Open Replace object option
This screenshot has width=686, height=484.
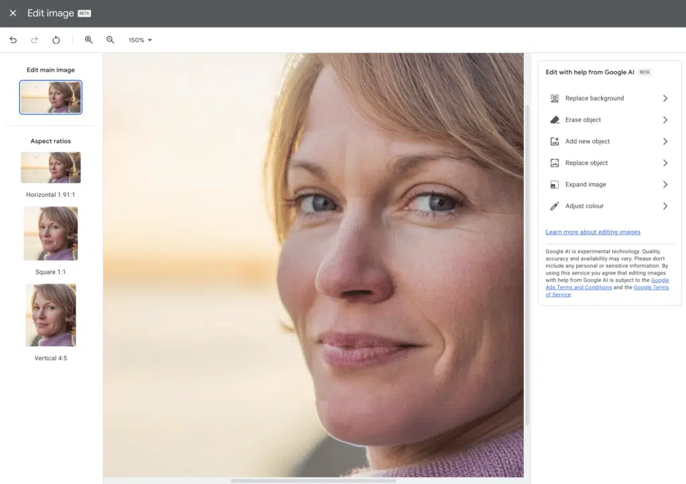tap(610, 163)
